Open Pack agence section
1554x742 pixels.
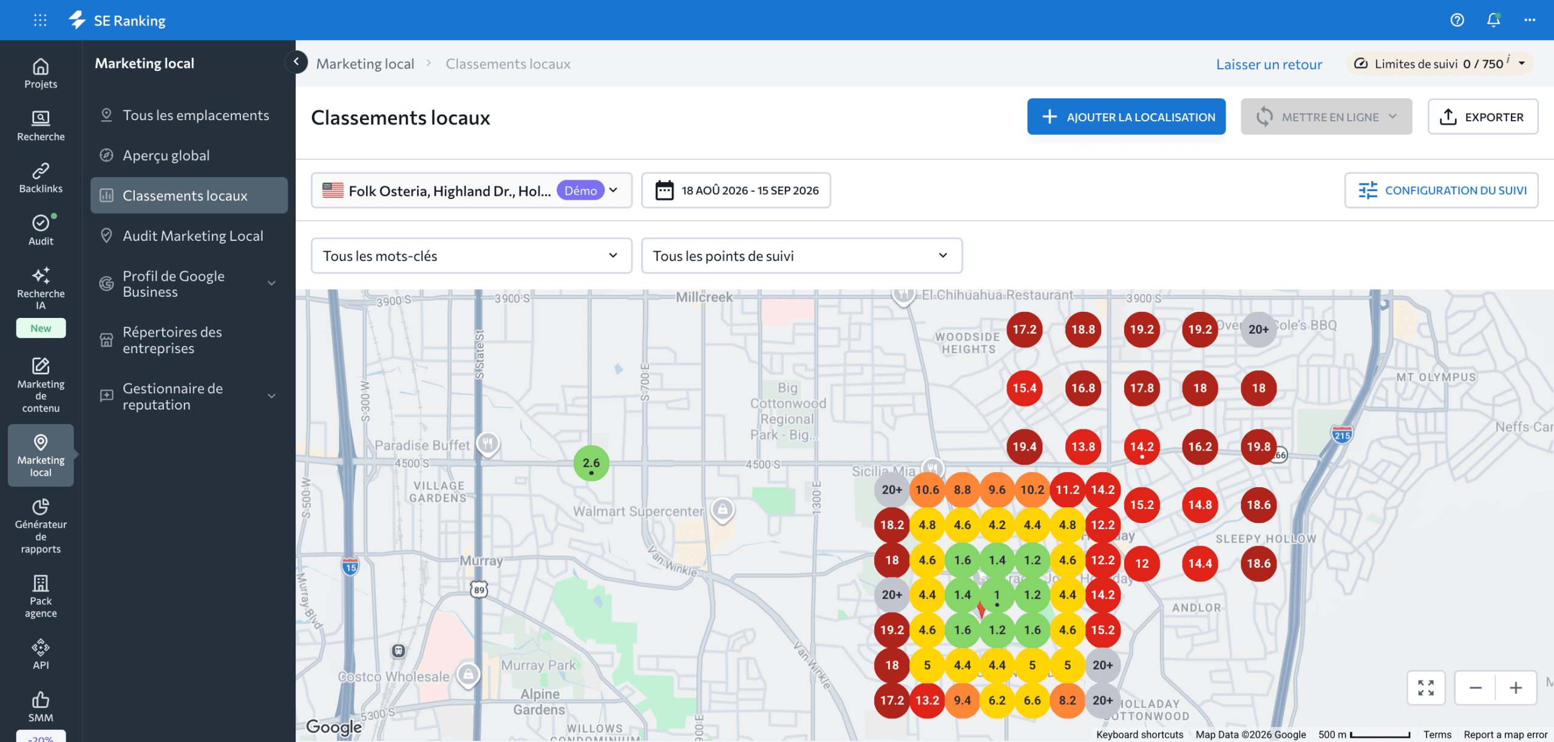tap(41, 597)
